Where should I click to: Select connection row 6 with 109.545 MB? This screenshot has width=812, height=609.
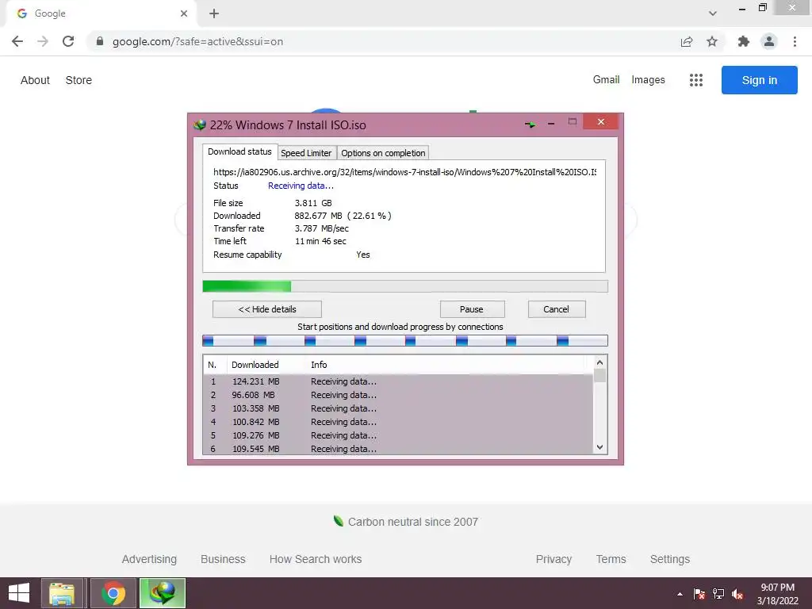coord(398,449)
